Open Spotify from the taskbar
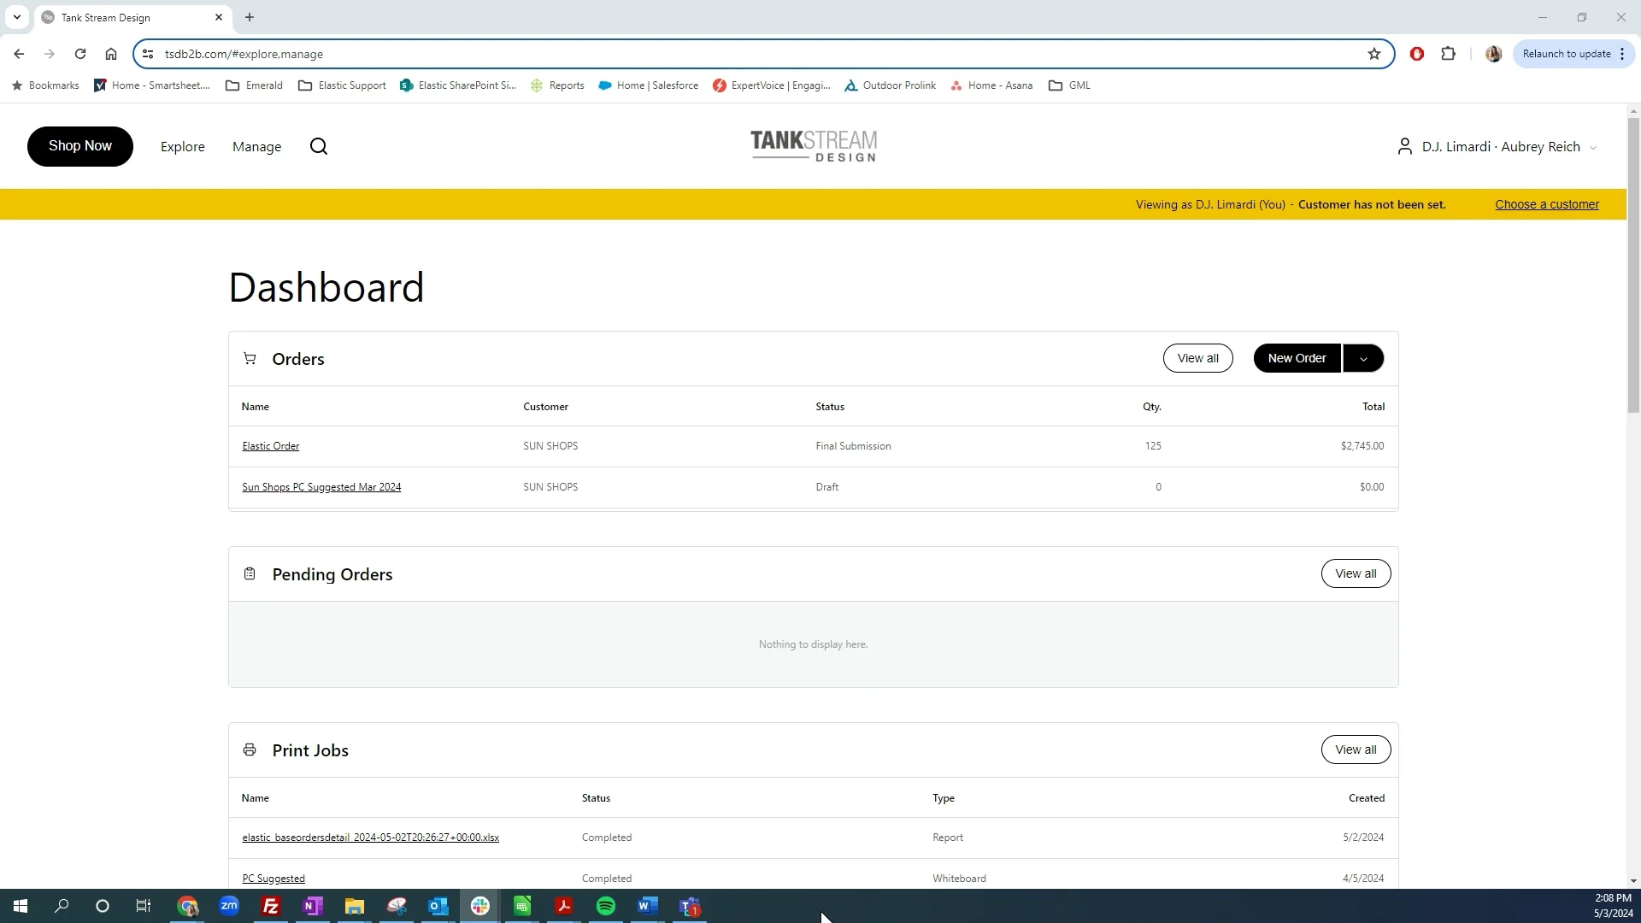 (606, 906)
